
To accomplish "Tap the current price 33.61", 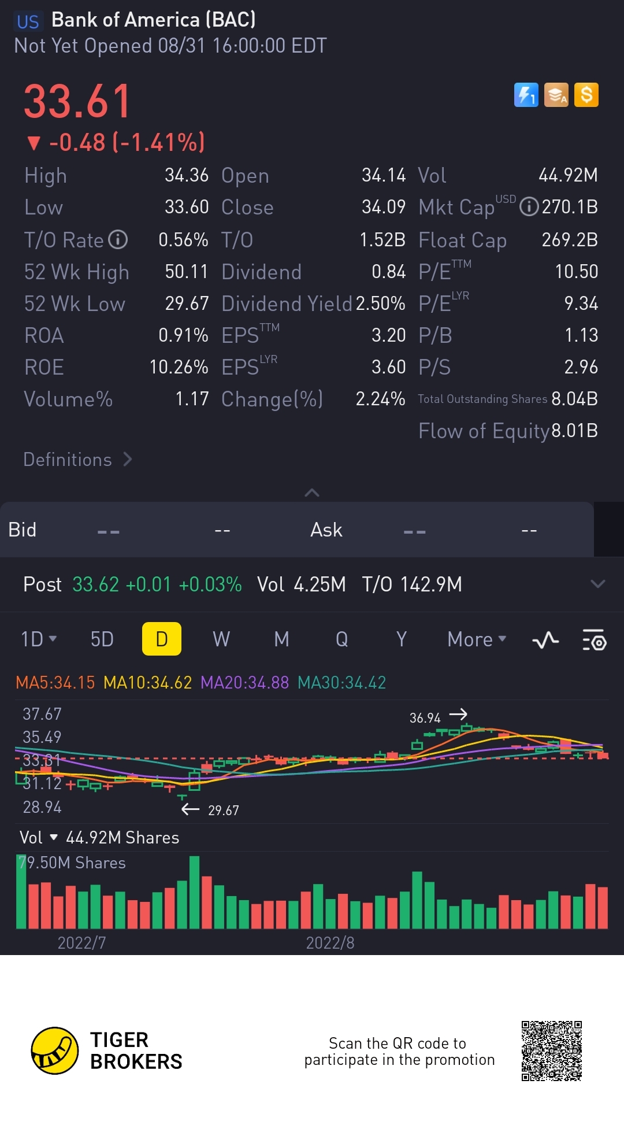I will pyautogui.click(x=78, y=101).
